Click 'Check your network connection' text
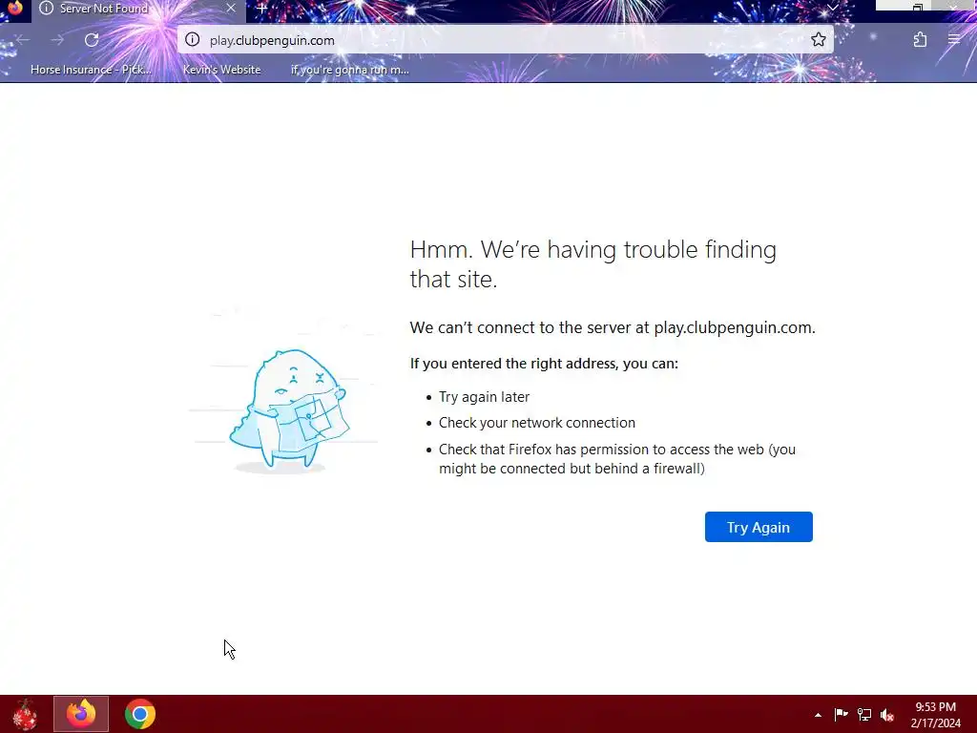Screen dimensions: 977x733 pyautogui.click(x=537, y=423)
